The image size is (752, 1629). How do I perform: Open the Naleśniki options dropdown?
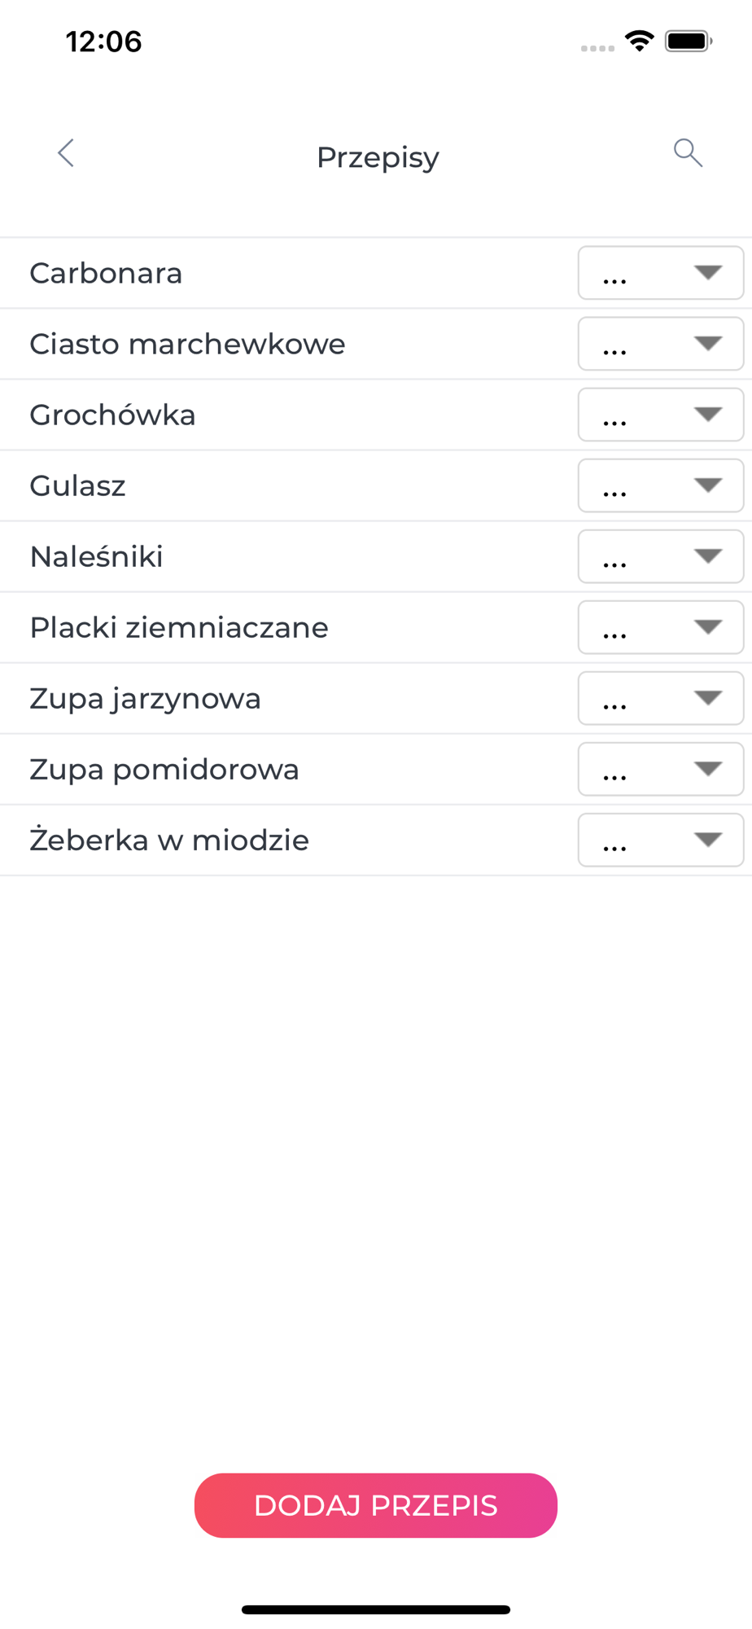pyautogui.click(x=660, y=556)
